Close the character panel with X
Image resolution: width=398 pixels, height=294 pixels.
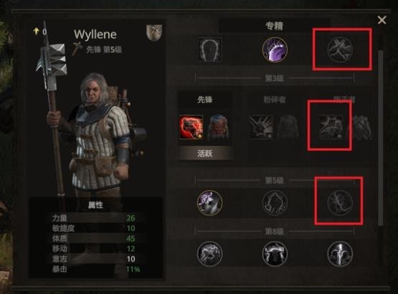pyautogui.click(x=382, y=20)
